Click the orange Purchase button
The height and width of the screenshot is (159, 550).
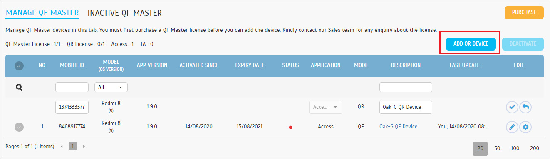click(x=524, y=12)
